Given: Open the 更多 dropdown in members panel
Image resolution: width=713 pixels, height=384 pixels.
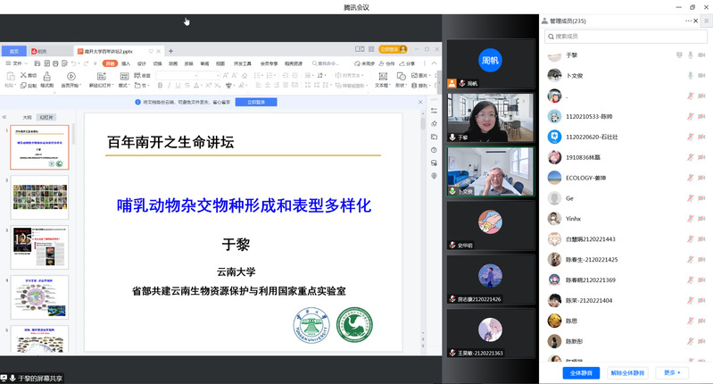Looking at the screenshot, I should click(671, 372).
